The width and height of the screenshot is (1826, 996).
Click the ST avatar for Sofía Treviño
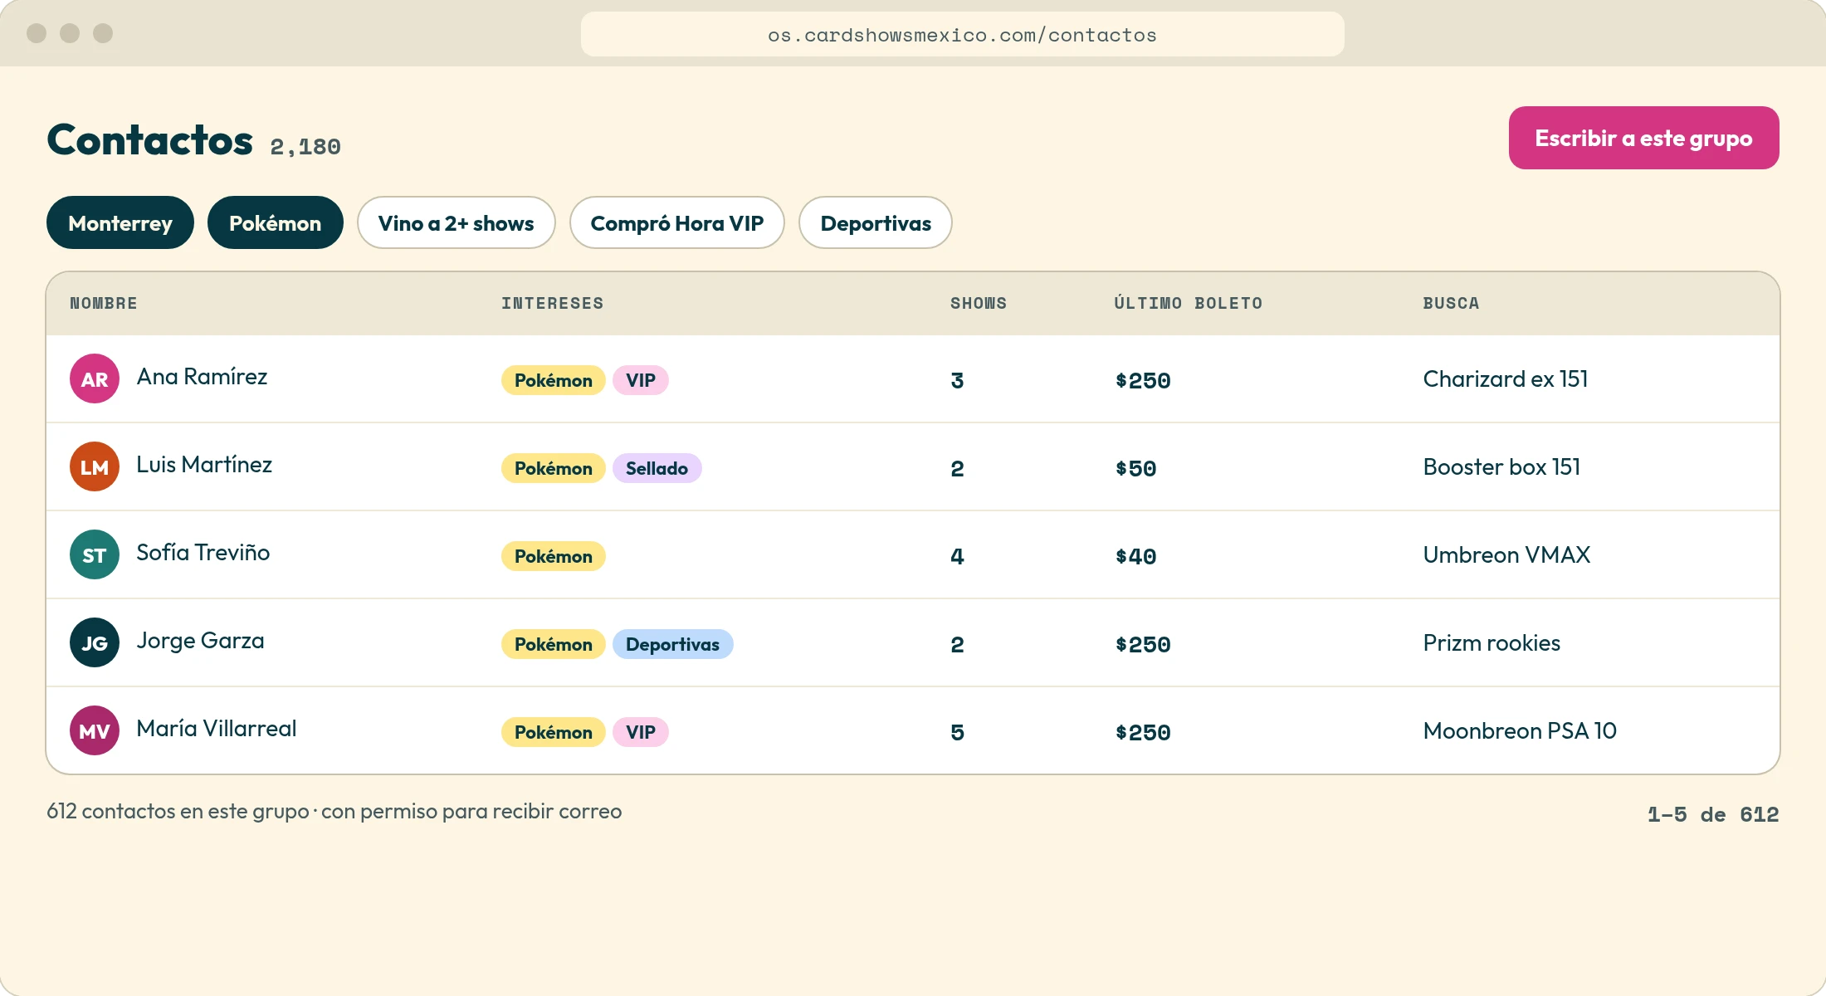(x=95, y=554)
